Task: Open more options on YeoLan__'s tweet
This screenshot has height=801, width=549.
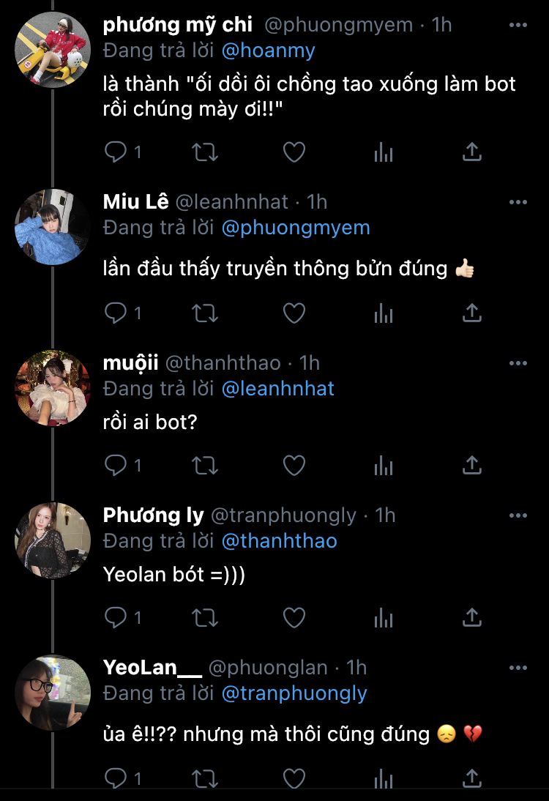Action: click(518, 668)
